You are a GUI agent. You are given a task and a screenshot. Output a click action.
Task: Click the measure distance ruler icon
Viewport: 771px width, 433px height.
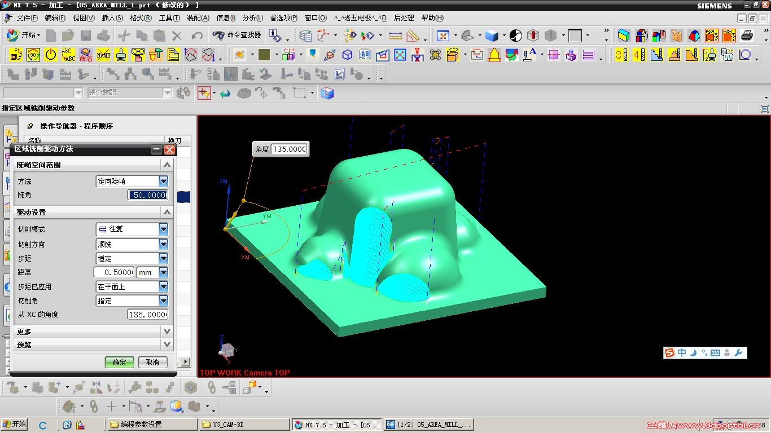[396, 36]
